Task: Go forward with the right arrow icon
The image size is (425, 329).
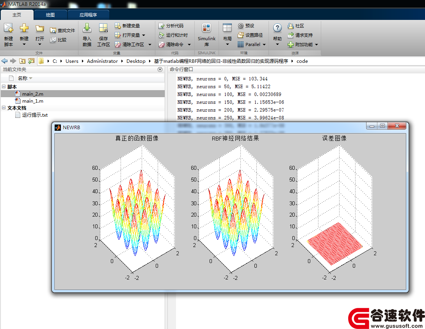Action: [13, 61]
